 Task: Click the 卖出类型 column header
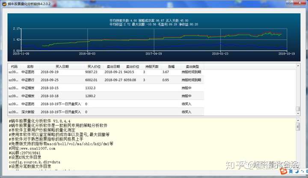(192, 66)
